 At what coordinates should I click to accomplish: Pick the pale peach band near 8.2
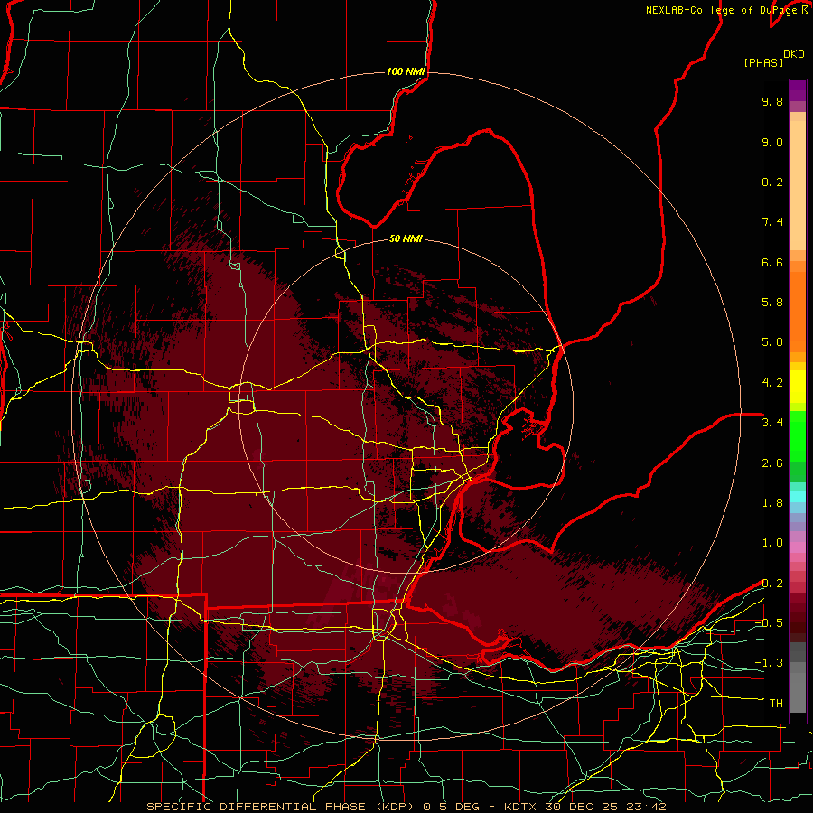point(798,185)
